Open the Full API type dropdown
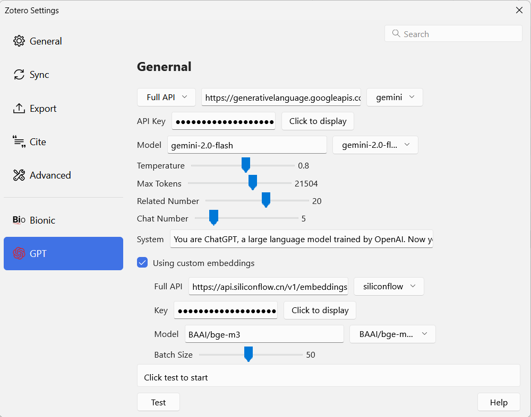The image size is (531, 417). tap(166, 97)
